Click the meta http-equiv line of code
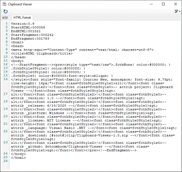Screen dimensions: 182x172 82,50
